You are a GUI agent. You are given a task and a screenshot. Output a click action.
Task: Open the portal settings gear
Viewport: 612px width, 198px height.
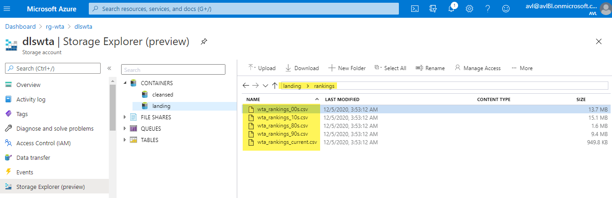point(469,9)
